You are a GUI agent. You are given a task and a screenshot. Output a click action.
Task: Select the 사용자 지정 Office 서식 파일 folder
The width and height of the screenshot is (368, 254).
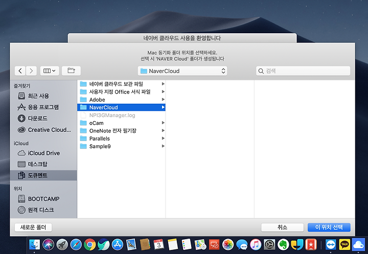[x=121, y=91]
